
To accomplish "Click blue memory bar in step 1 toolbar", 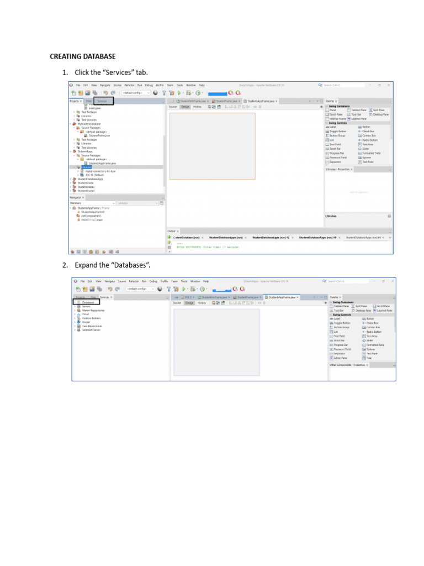I will 218,94.
